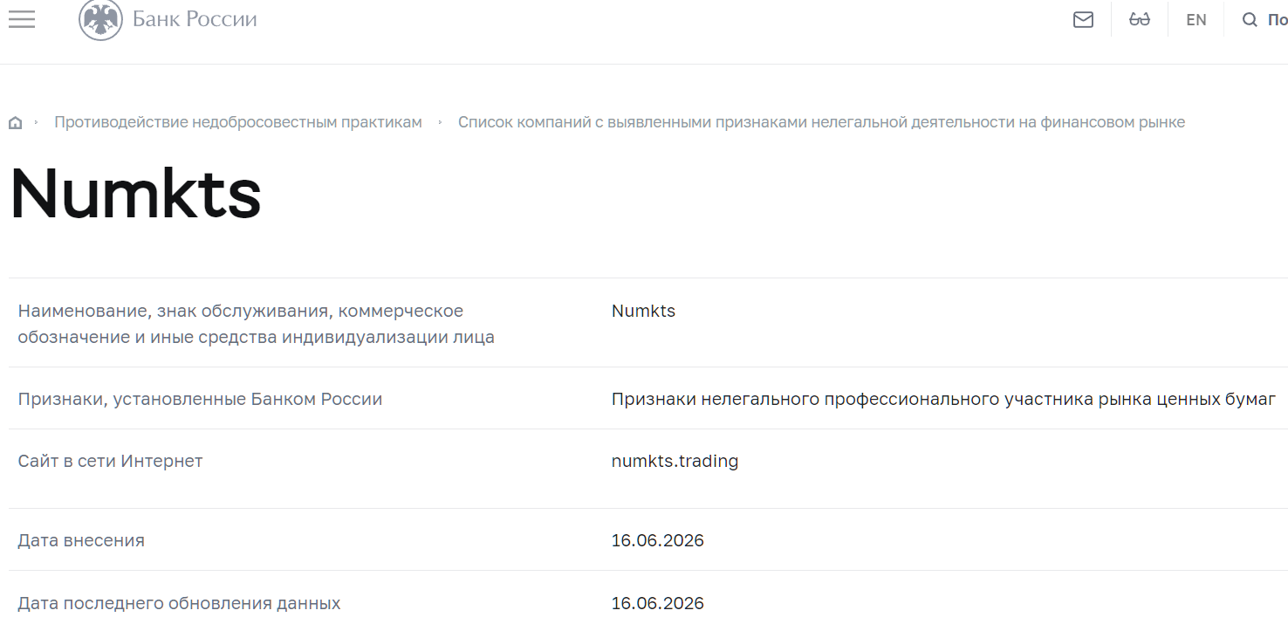Click 'Признаки, установленные Банком России' label

click(200, 399)
